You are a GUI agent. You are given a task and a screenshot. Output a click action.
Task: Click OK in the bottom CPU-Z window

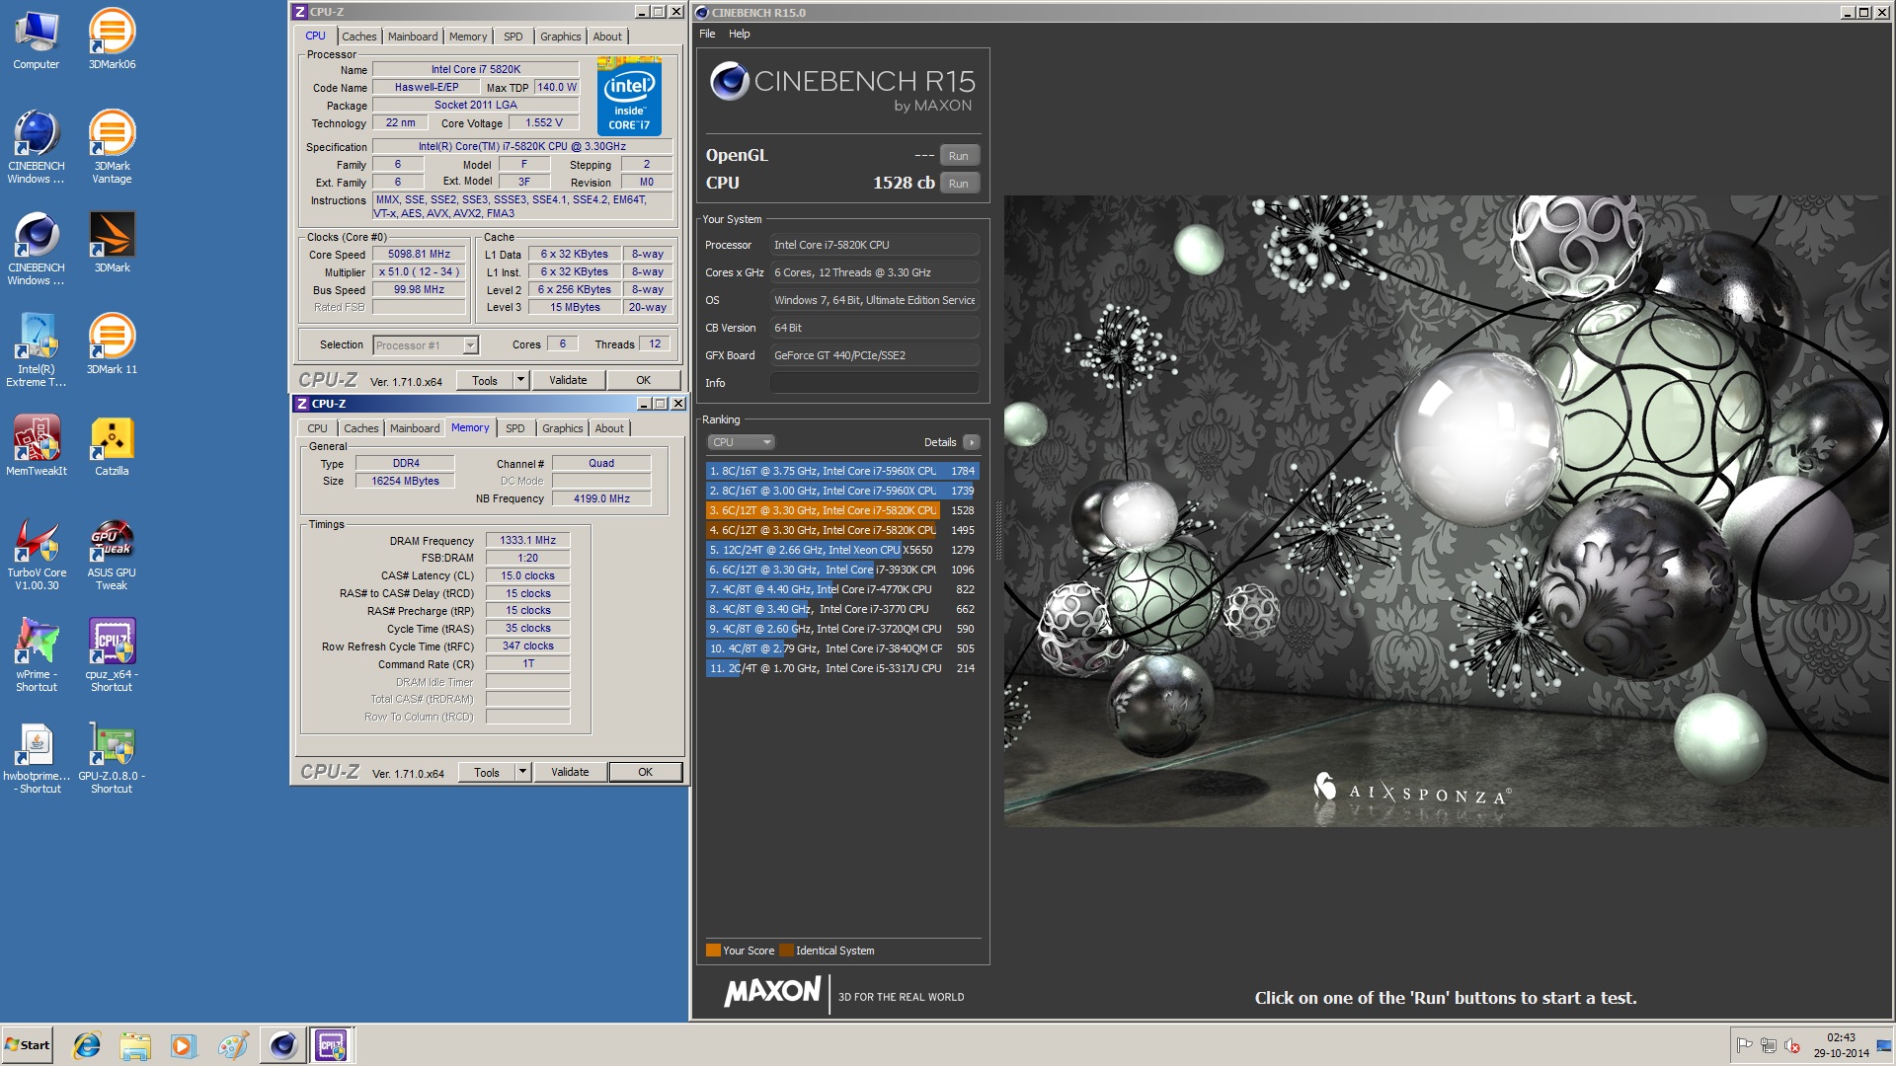coord(646,772)
